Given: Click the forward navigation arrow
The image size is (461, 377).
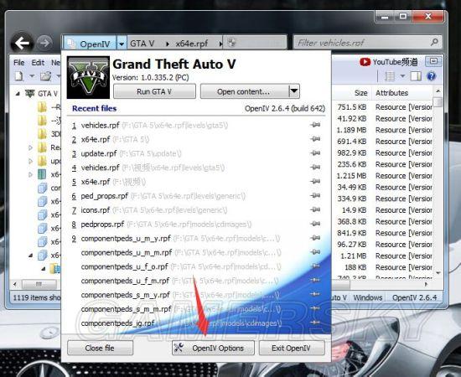Looking at the screenshot, I should 44,44.
